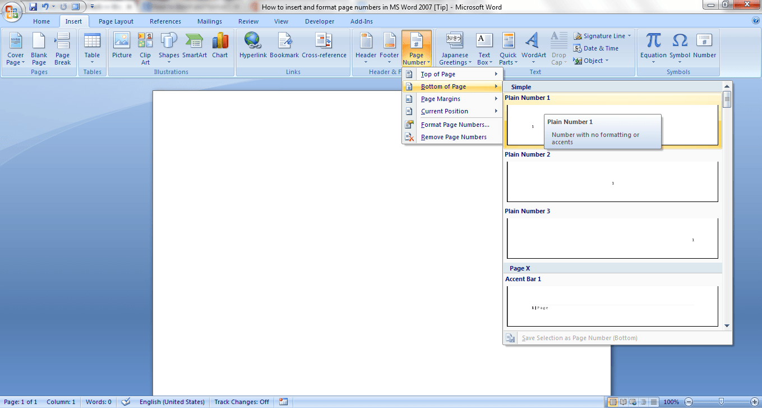Click gallery scrollbar down arrow

click(x=727, y=326)
